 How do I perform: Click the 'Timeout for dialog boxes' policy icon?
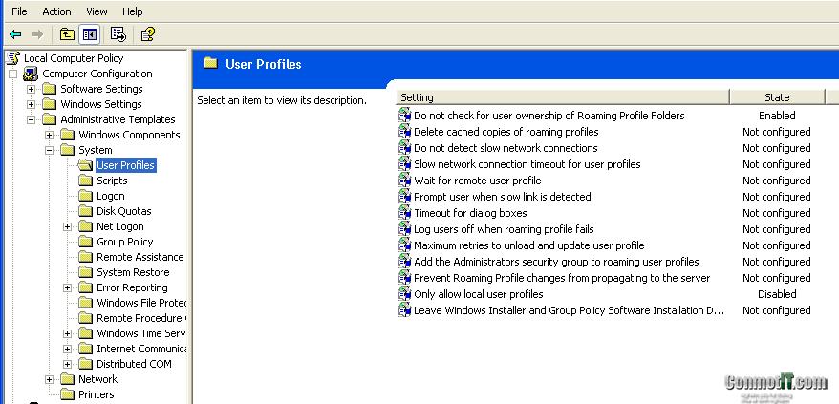click(x=404, y=213)
